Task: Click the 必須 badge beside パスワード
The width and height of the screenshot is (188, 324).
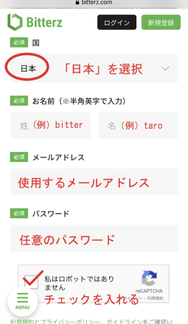Action: click(x=19, y=213)
